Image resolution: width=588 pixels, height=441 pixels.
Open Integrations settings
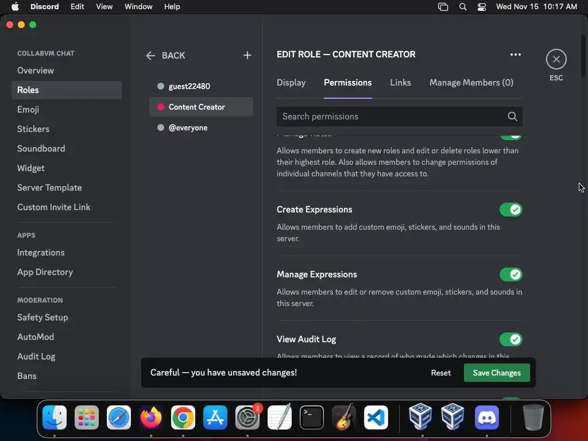coord(67,253)
